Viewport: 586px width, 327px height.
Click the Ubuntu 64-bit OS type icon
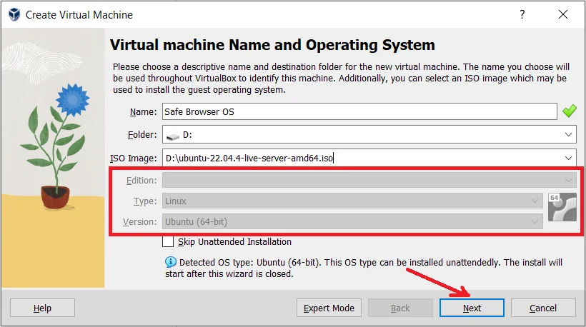pos(562,207)
